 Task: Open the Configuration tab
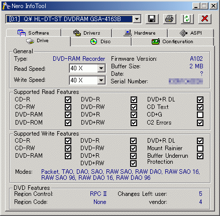click(x=173, y=42)
